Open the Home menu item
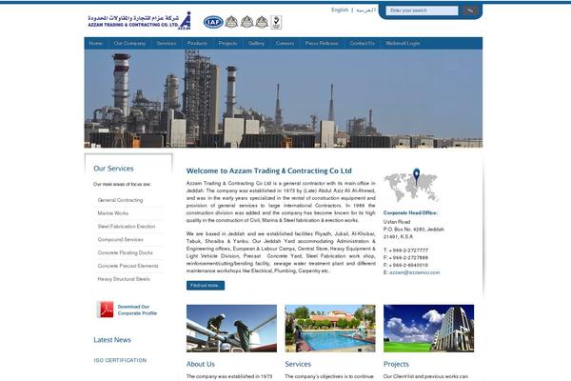Image resolution: width=571 pixels, height=381 pixels. [x=96, y=43]
